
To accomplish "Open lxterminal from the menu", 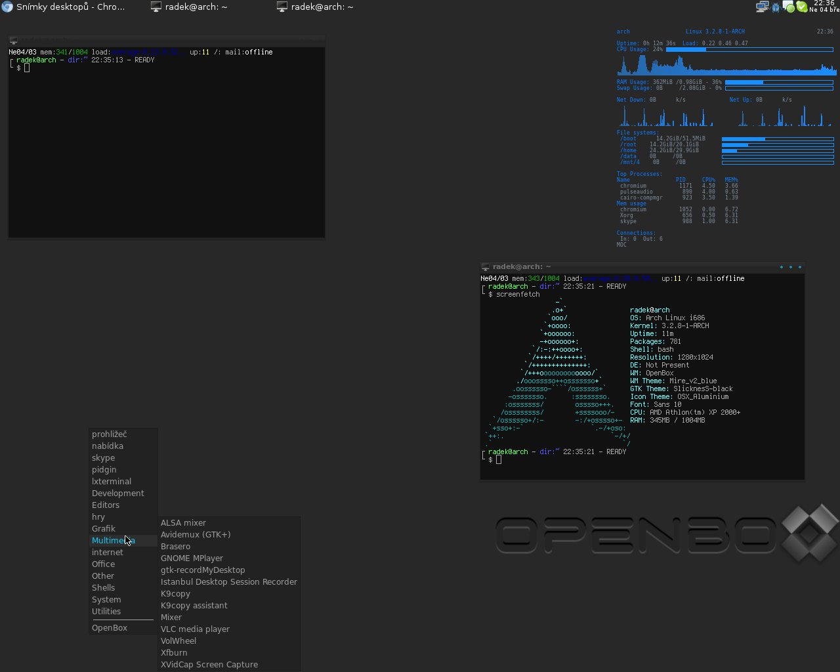I will tap(123, 482).
